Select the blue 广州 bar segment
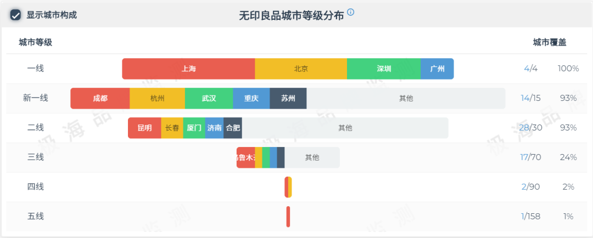Screen dimensions: 593x238 [437, 69]
